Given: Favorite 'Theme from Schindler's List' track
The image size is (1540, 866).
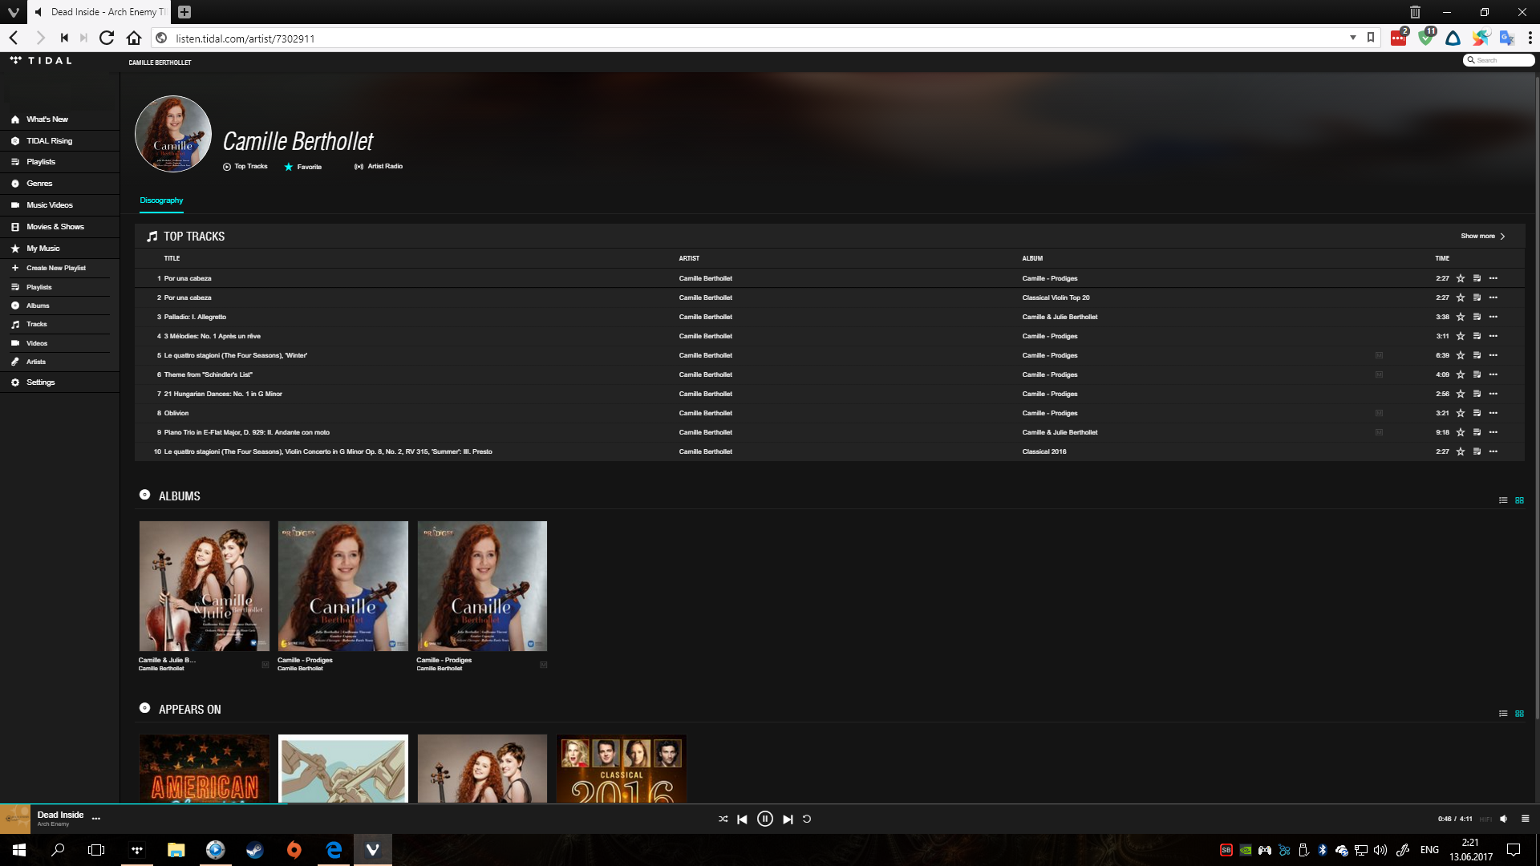Looking at the screenshot, I should click(x=1461, y=374).
